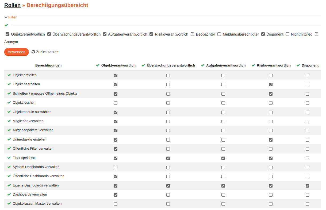Tick the Meldungsberechtigter filter checkbox
326x210 pixels.
point(219,34)
